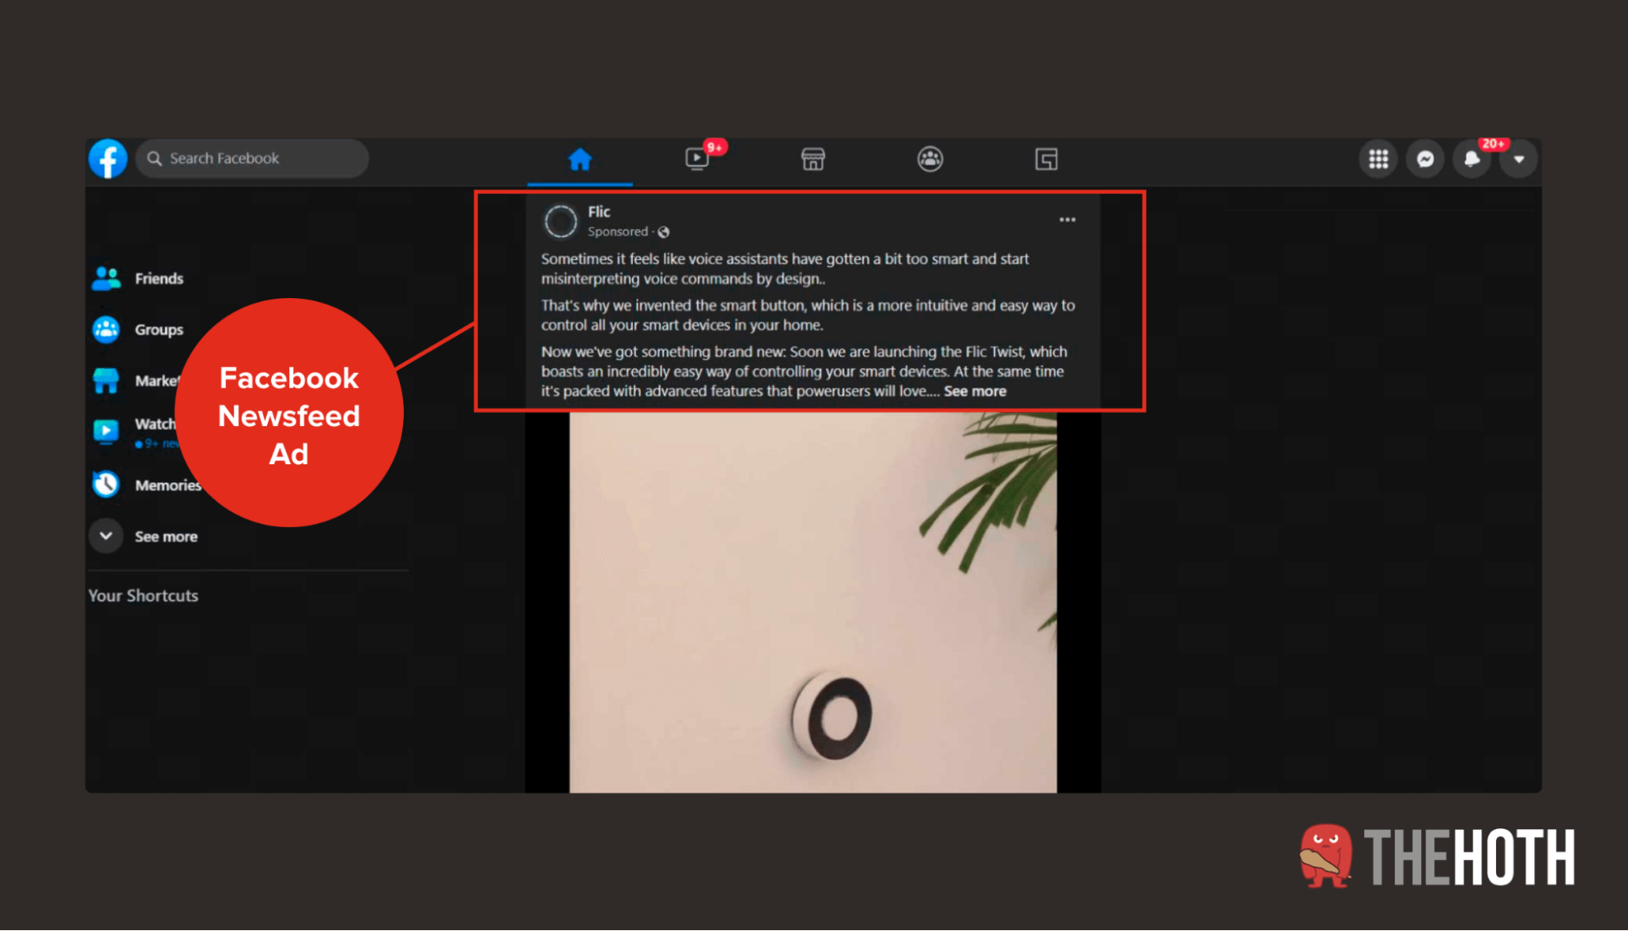Open the account dropdown arrow
The image size is (1628, 931).
tap(1519, 159)
